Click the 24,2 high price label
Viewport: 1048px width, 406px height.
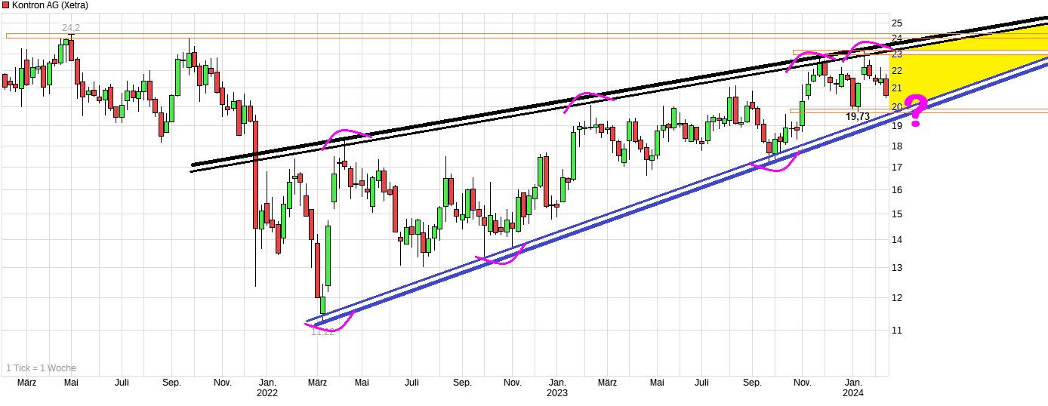[x=71, y=28]
